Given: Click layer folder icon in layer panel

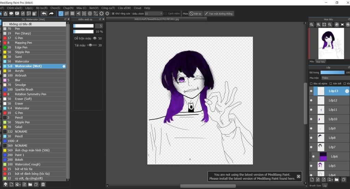Looking at the screenshot, I should click(x=337, y=179).
